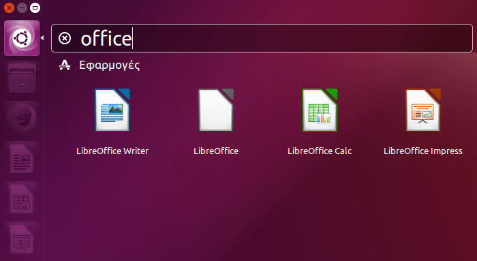Open Impress from the dimmed launcher
This screenshot has width=477, height=261.
[22, 239]
